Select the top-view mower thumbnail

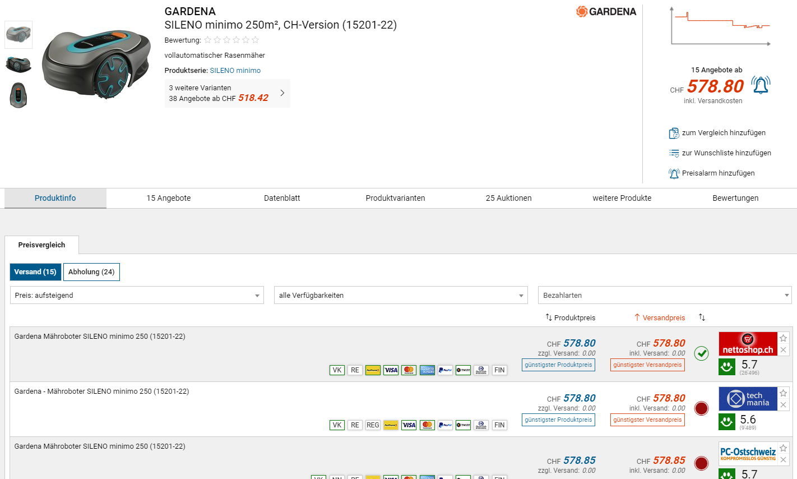(18, 95)
